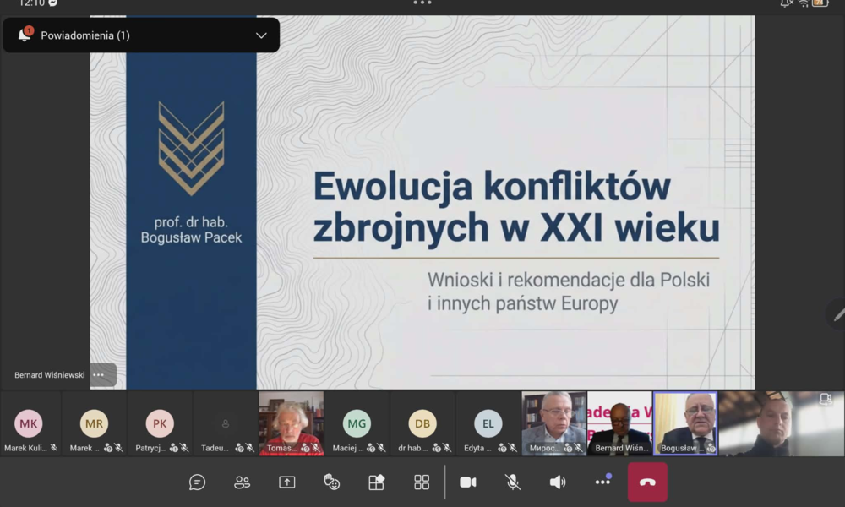Collapse the Powiadomienia banner with its chevron

pyautogui.click(x=262, y=35)
